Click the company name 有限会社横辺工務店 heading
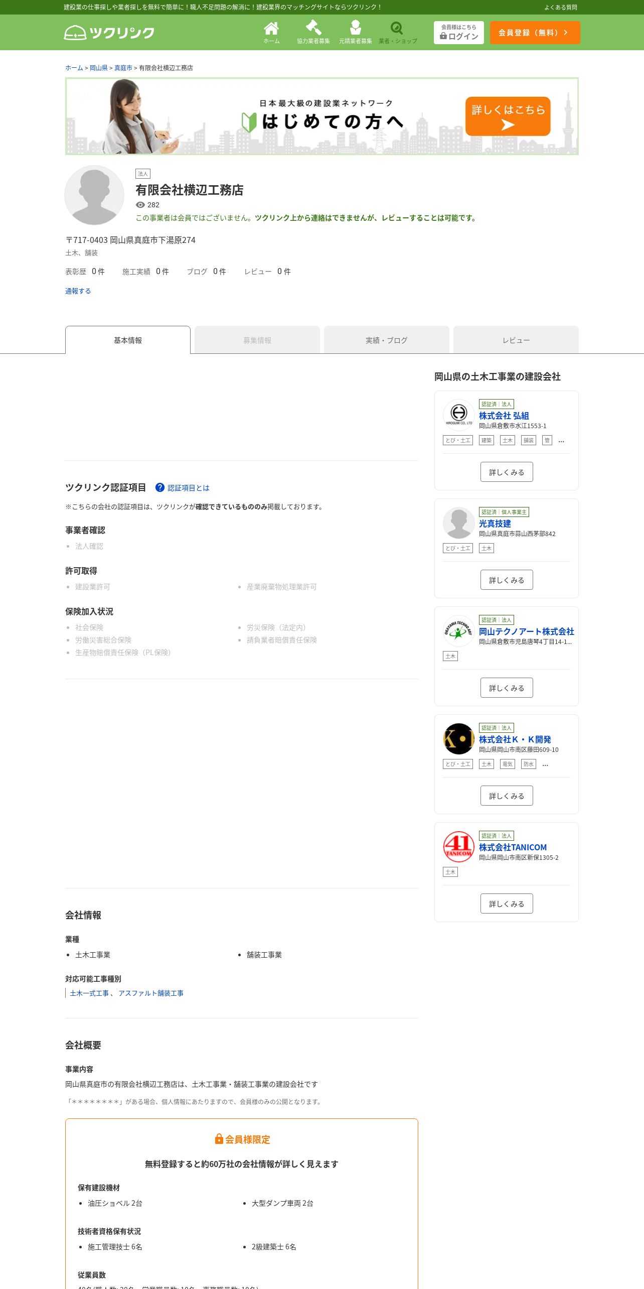The height and width of the screenshot is (1289, 644). (x=190, y=190)
